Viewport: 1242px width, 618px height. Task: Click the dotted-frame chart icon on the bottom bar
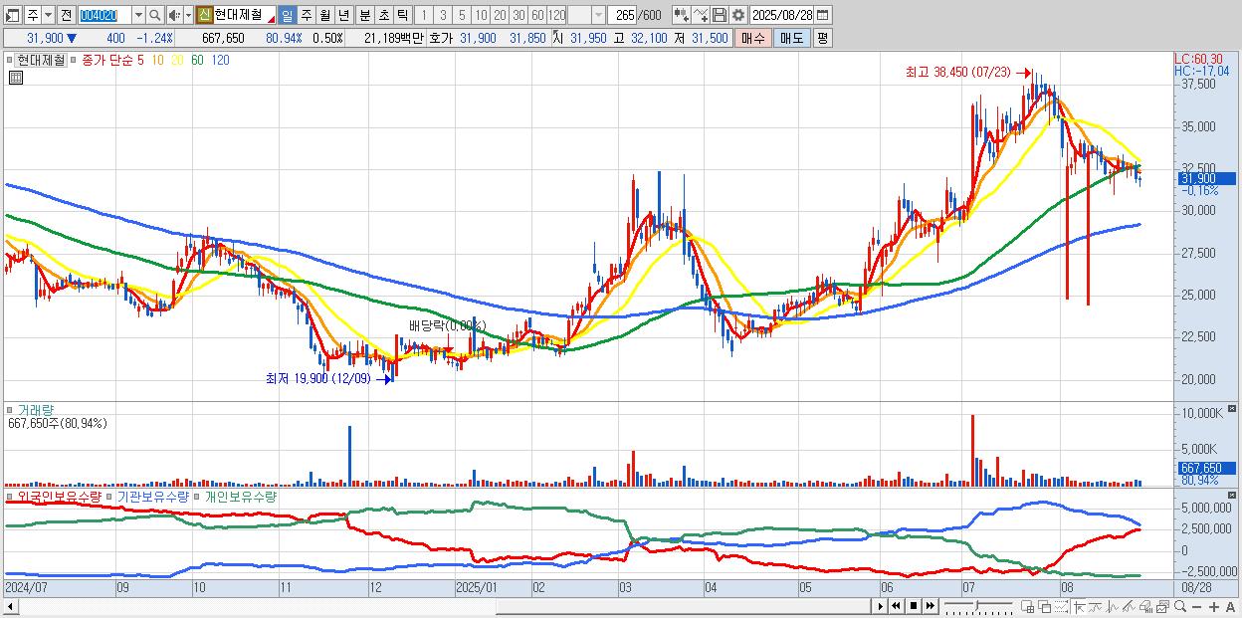click(1061, 606)
